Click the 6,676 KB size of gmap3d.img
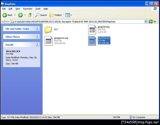This screenshot has height=125, width=160. point(102,32)
